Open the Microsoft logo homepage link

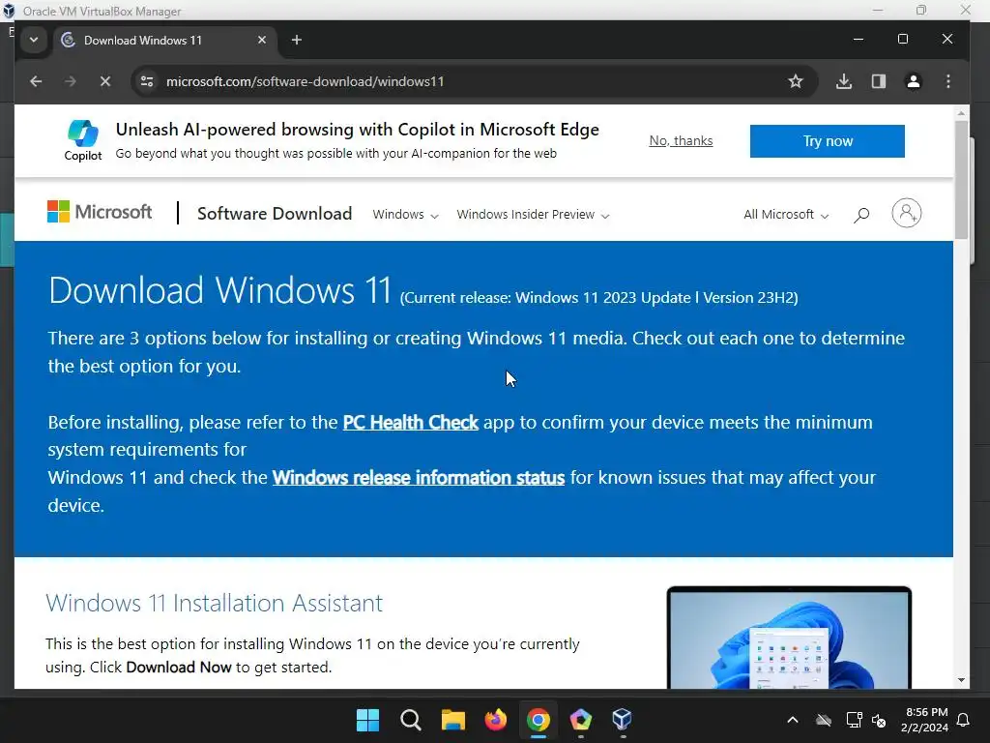coord(100,212)
